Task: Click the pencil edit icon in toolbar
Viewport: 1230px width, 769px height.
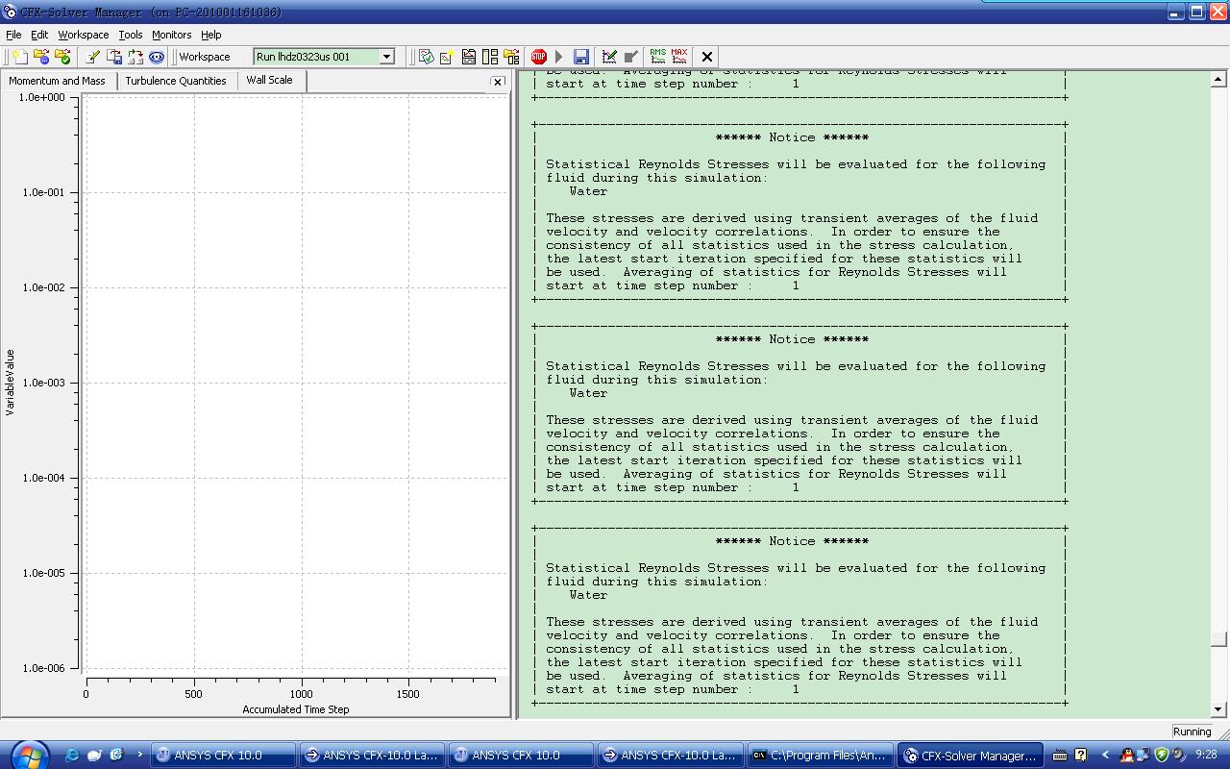Action: point(92,57)
